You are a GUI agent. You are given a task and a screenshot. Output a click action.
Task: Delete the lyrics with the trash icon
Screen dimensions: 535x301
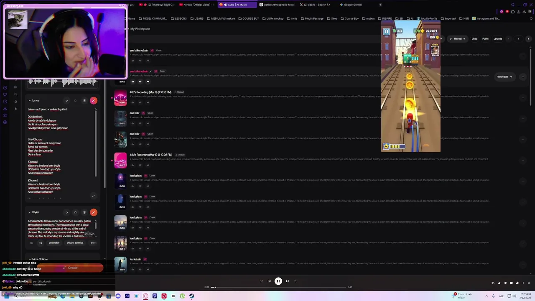click(x=84, y=101)
